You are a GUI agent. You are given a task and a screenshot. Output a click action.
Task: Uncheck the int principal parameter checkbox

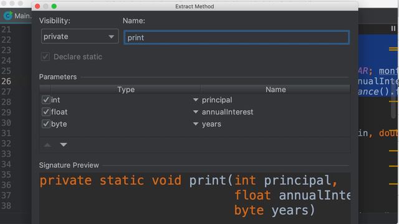[x=46, y=100]
